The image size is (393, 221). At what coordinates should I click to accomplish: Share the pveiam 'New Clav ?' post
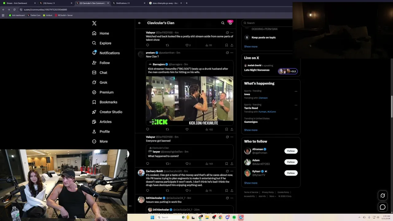pyautogui.click(x=232, y=129)
